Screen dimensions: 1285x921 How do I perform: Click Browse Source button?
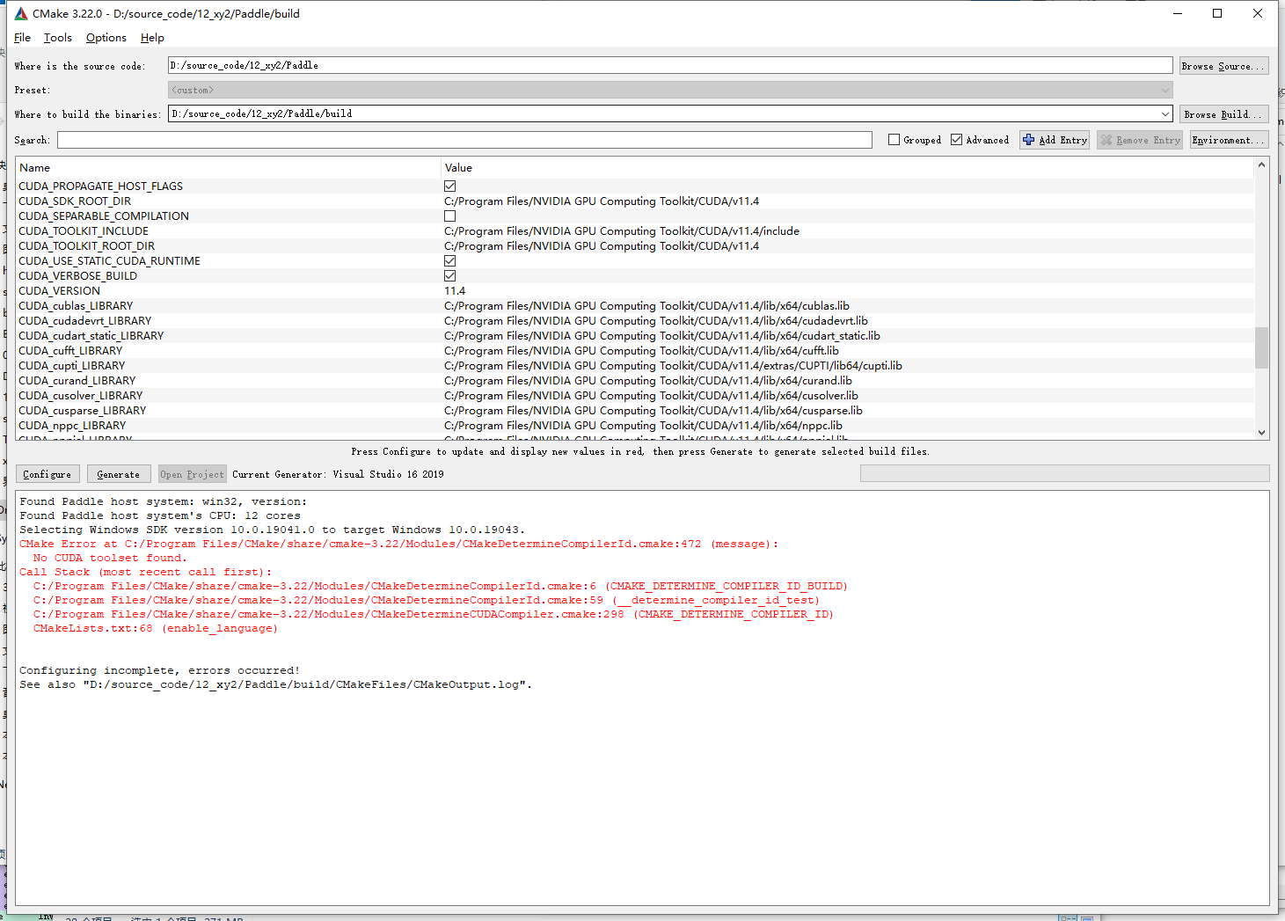click(x=1223, y=65)
